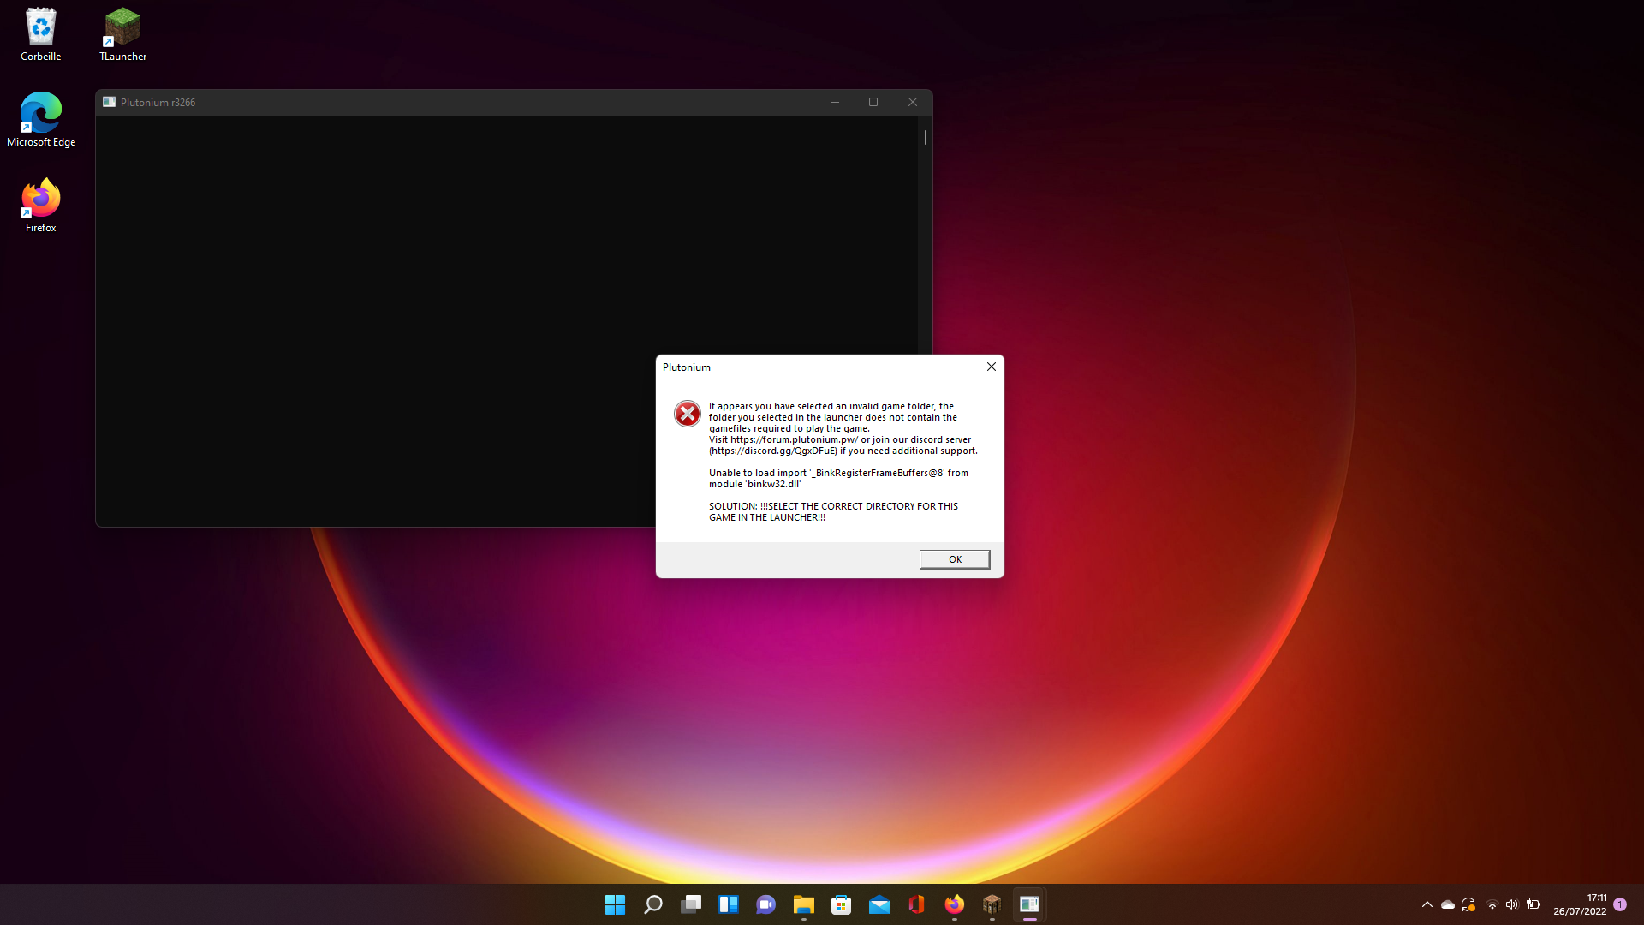Open Teams Chat from the taskbar
The width and height of the screenshot is (1644, 925).
click(765, 904)
